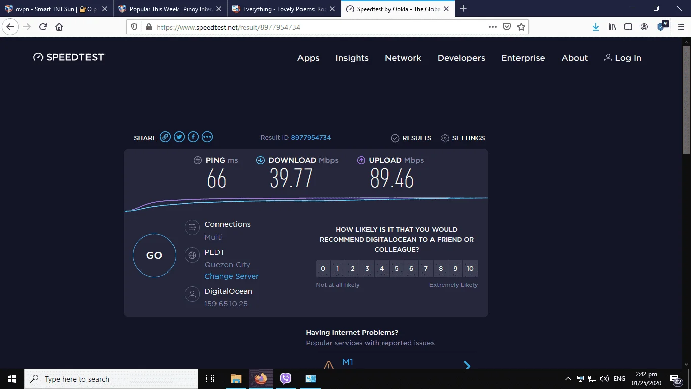Open the Developers menu

tap(461, 58)
